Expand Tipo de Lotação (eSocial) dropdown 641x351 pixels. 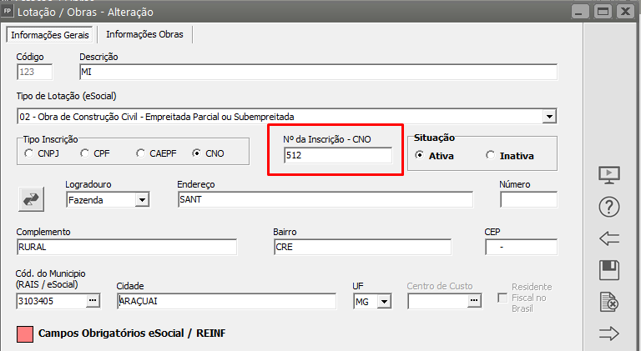[x=549, y=117]
